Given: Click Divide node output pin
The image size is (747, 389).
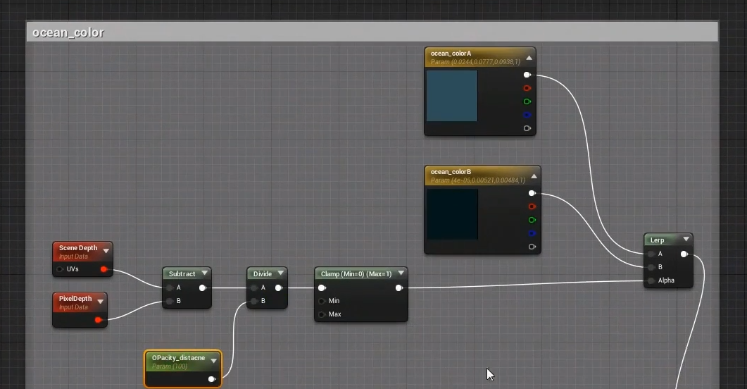Looking at the screenshot, I should [279, 288].
